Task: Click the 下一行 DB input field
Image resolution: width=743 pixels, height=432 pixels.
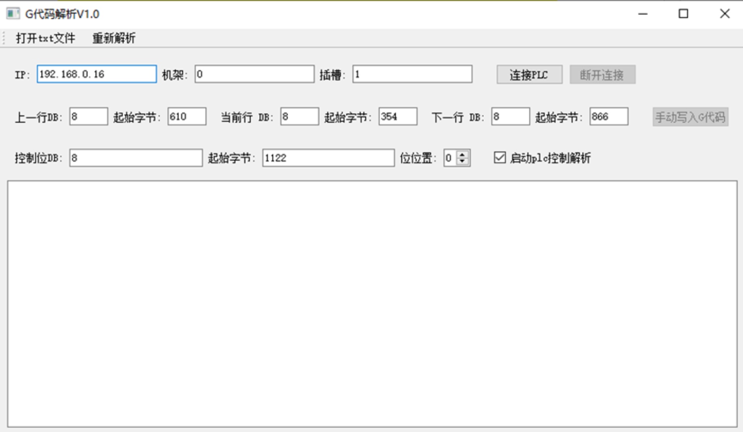Action: point(510,117)
